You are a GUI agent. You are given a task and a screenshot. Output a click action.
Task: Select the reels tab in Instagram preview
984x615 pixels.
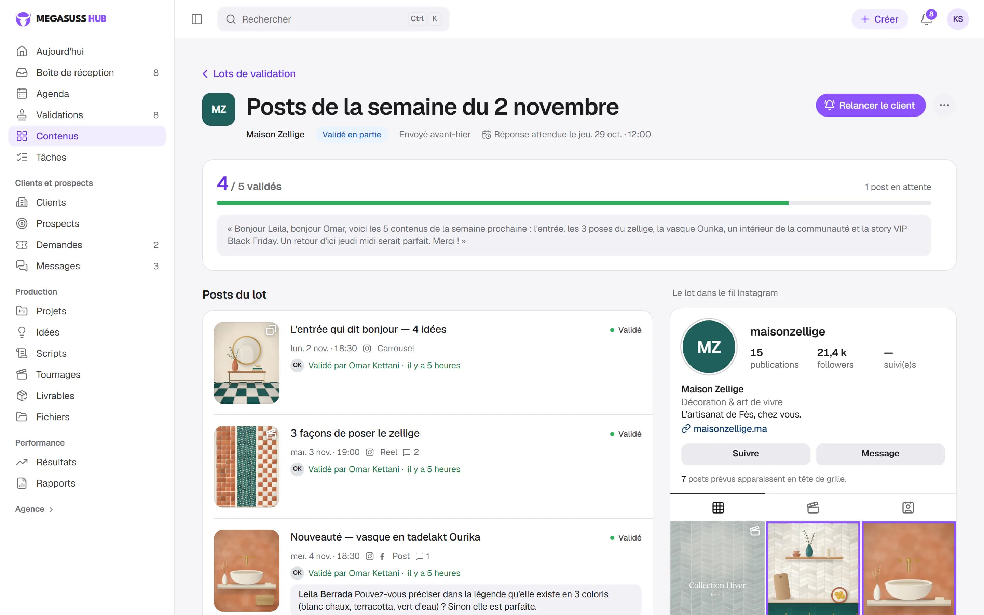click(x=813, y=507)
